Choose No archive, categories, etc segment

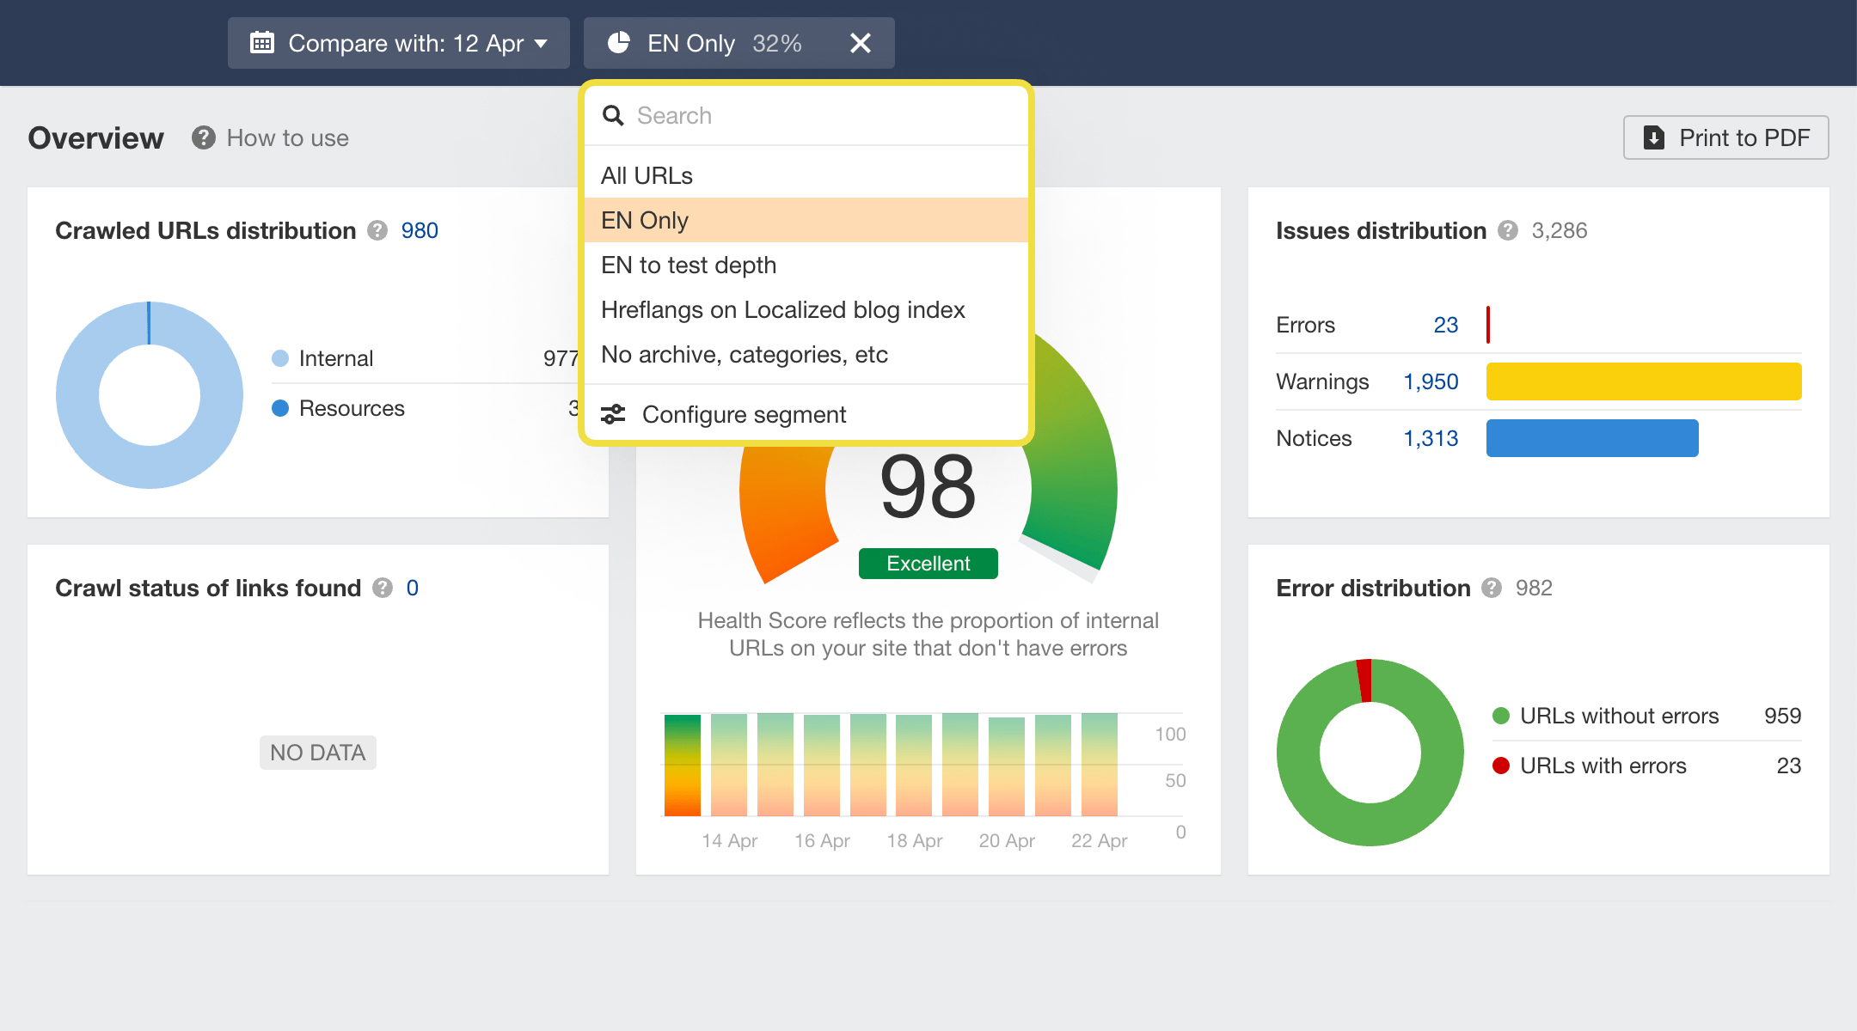(806, 354)
